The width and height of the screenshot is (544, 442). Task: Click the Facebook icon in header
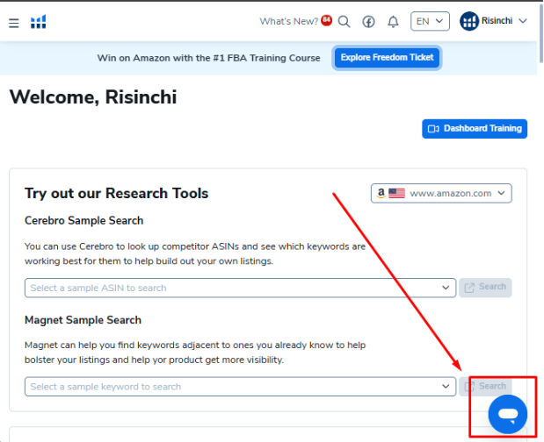pyautogui.click(x=368, y=22)
